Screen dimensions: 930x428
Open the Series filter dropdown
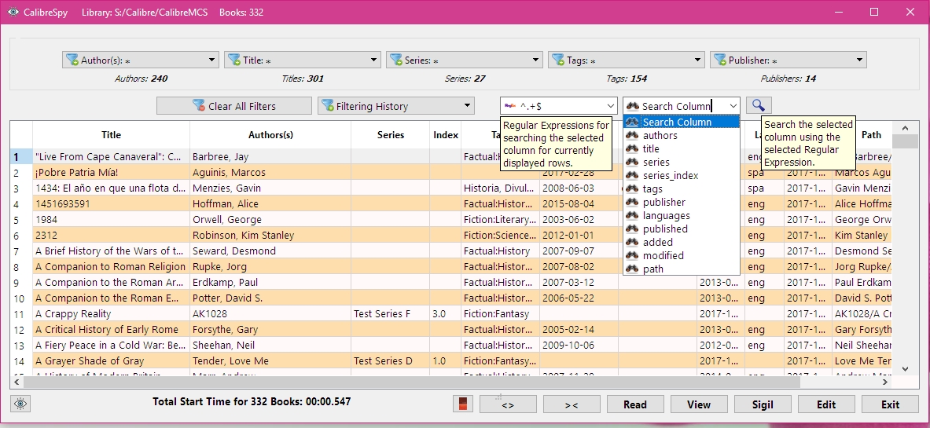[x=465, y=60]
